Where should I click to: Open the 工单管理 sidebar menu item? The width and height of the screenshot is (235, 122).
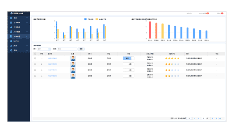[19, 23]
